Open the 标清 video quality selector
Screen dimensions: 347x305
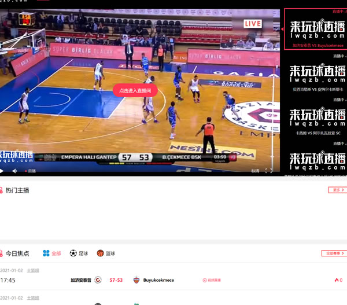(x=255, y=171)
